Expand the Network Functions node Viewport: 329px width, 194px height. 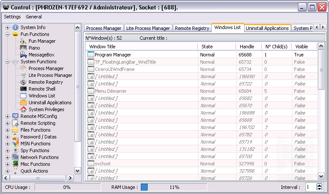pos(7,157)
